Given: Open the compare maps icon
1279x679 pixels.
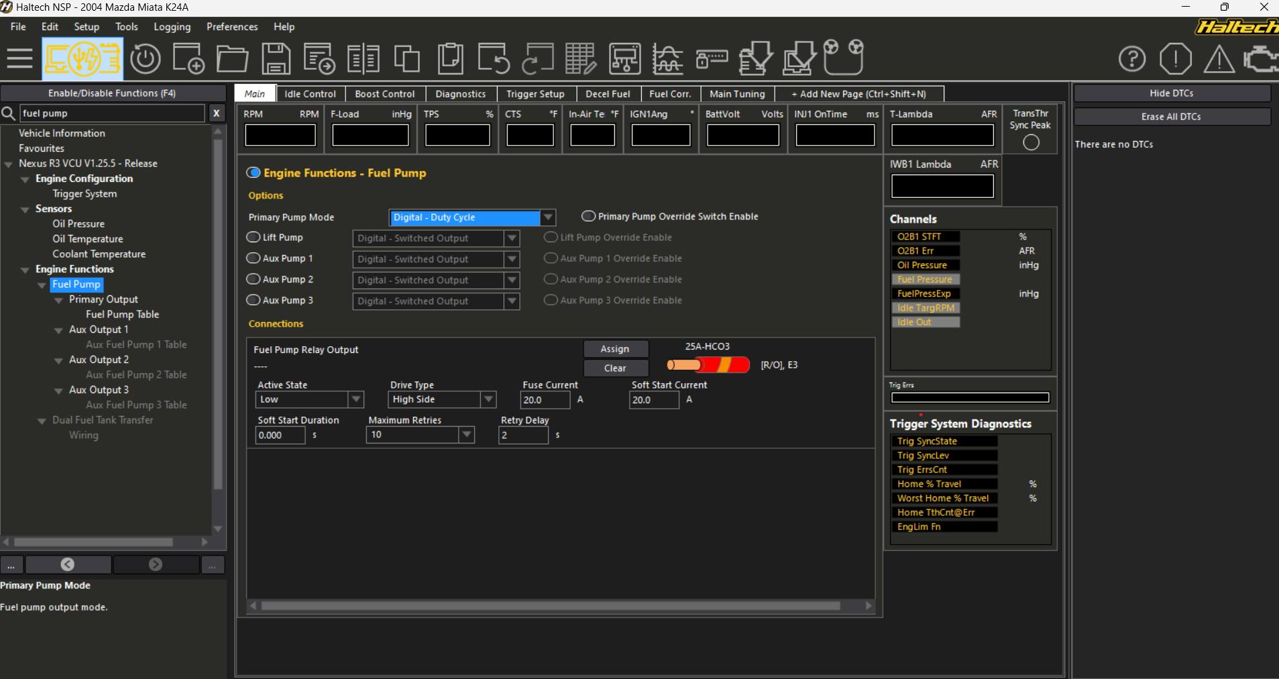Looking at the screenshot, I should pyautogui.click(x=364, y=59).
